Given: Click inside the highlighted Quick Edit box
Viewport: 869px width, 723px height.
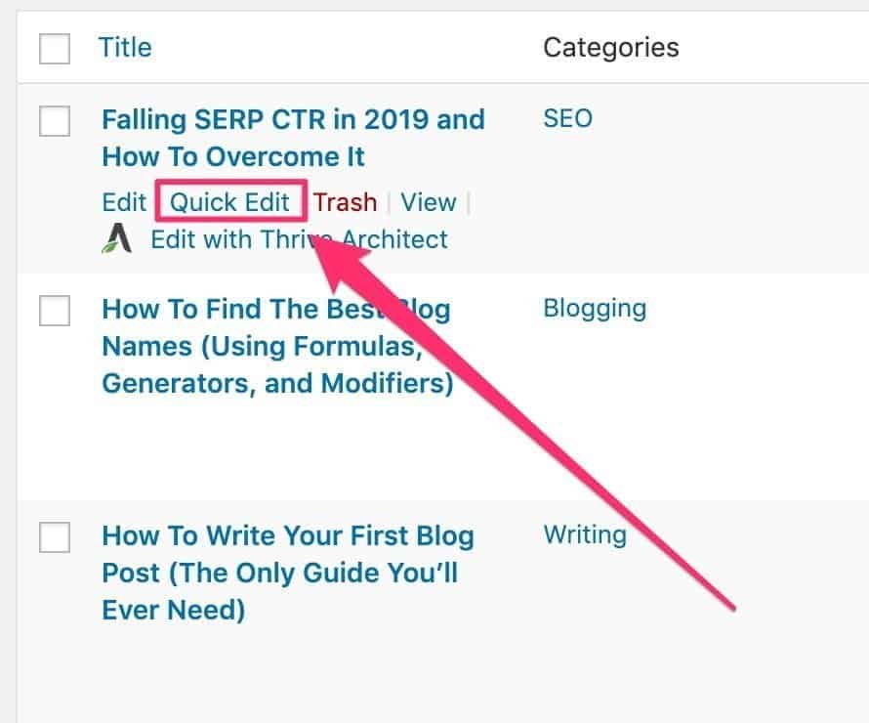Looking at the screenshot, I should [x=230, y=202].
